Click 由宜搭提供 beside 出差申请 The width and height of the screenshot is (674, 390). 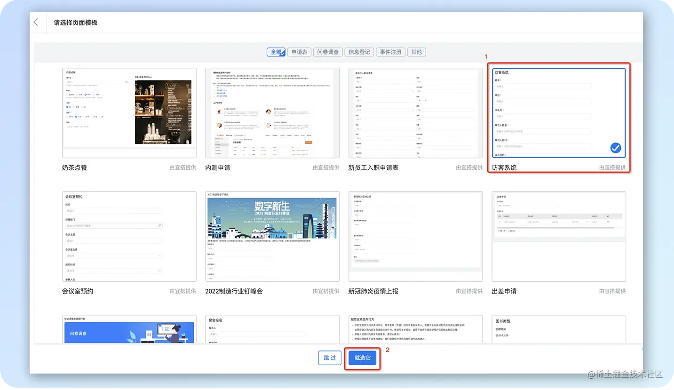612,291
